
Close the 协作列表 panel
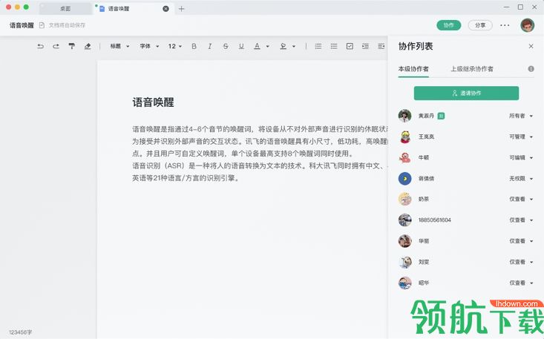(531, 46)
